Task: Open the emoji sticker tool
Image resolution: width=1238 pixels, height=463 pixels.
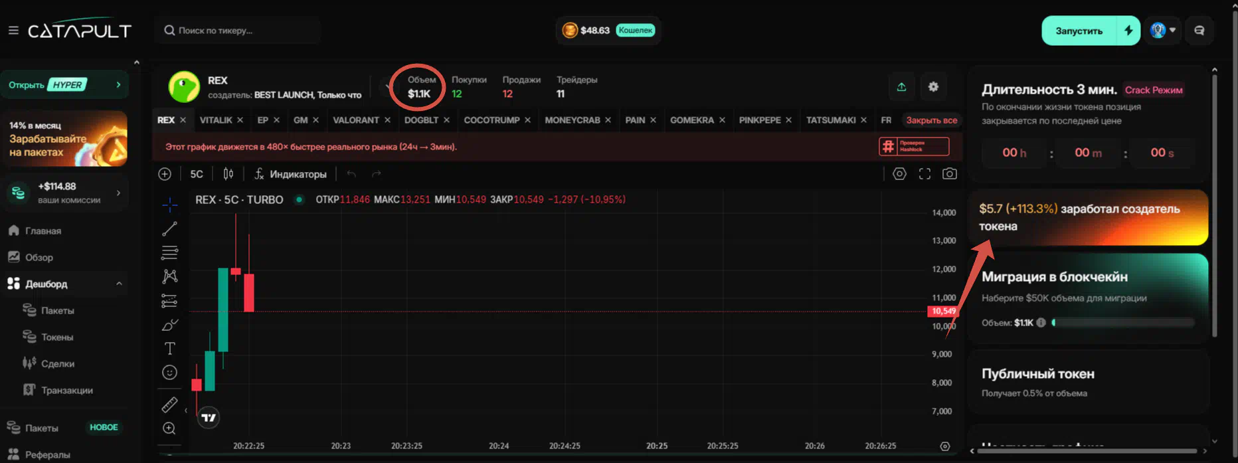Action: [x=169, y=373]
